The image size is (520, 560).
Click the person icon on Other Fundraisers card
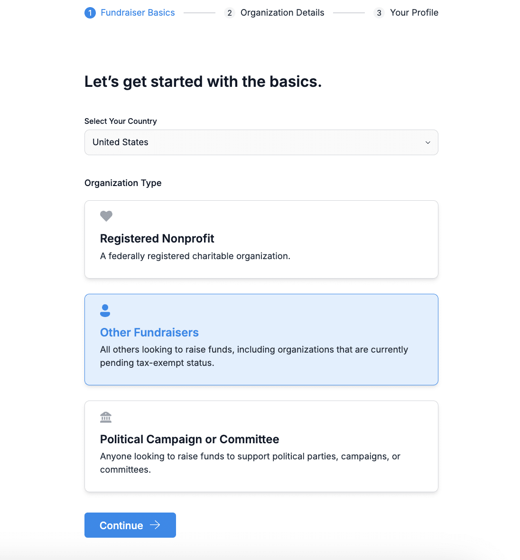pos(105,311)
